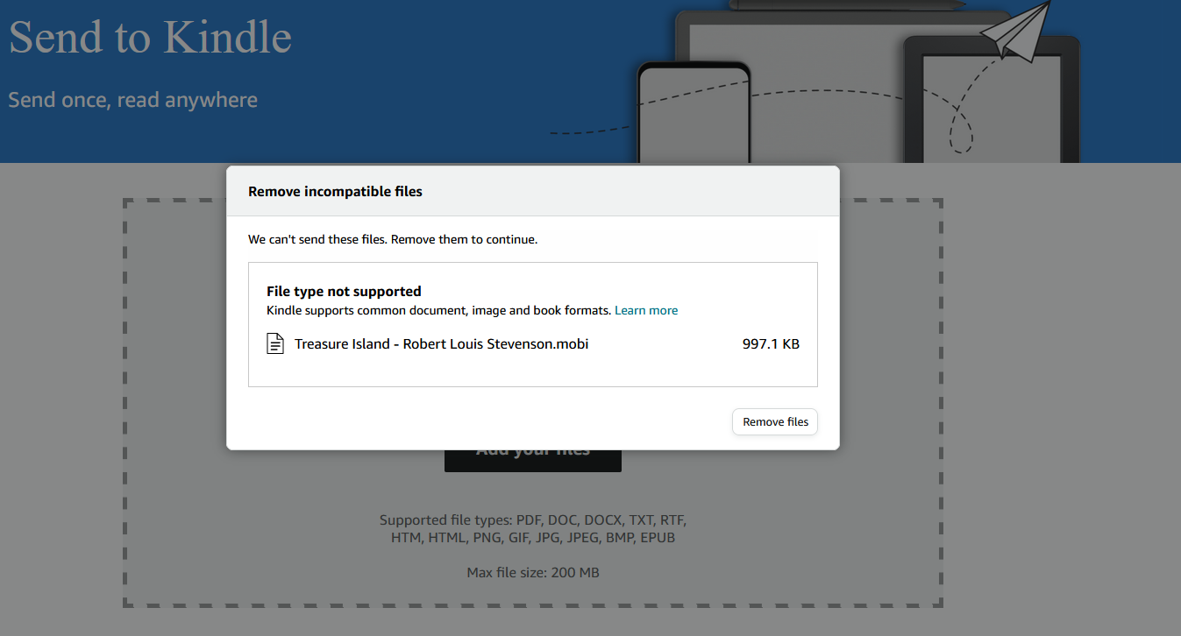The height and width of the screenshot is (636, 1181).
Task: Click the "Kindle supports common document" description
Action: (x=438, y=310)
